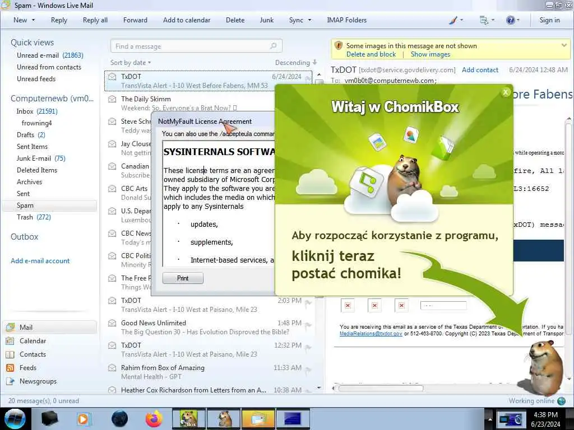574x430 pixels.
Task: Close the ChomikBox welcome popup
Action: (x=506, y=92)
